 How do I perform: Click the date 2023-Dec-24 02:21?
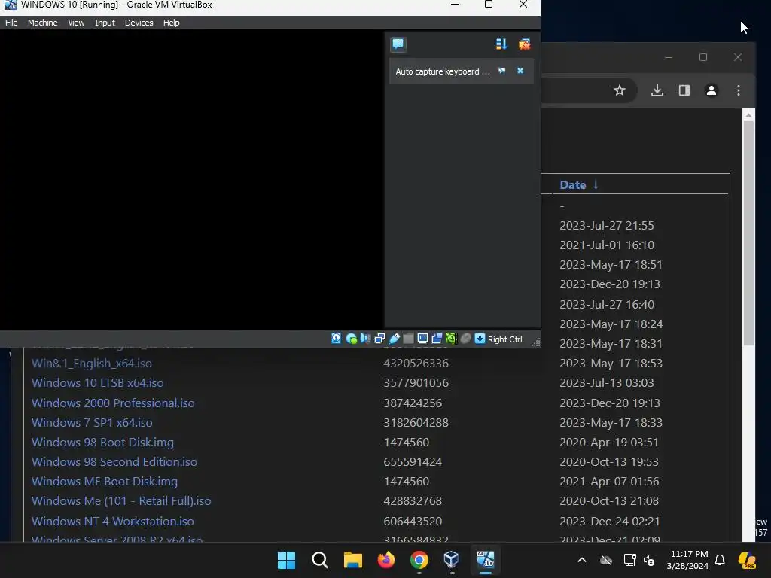click(610, 521)
